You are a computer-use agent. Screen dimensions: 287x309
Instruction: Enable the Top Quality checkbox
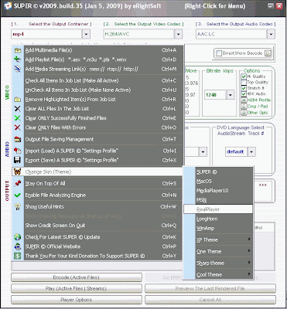[244, 83]
